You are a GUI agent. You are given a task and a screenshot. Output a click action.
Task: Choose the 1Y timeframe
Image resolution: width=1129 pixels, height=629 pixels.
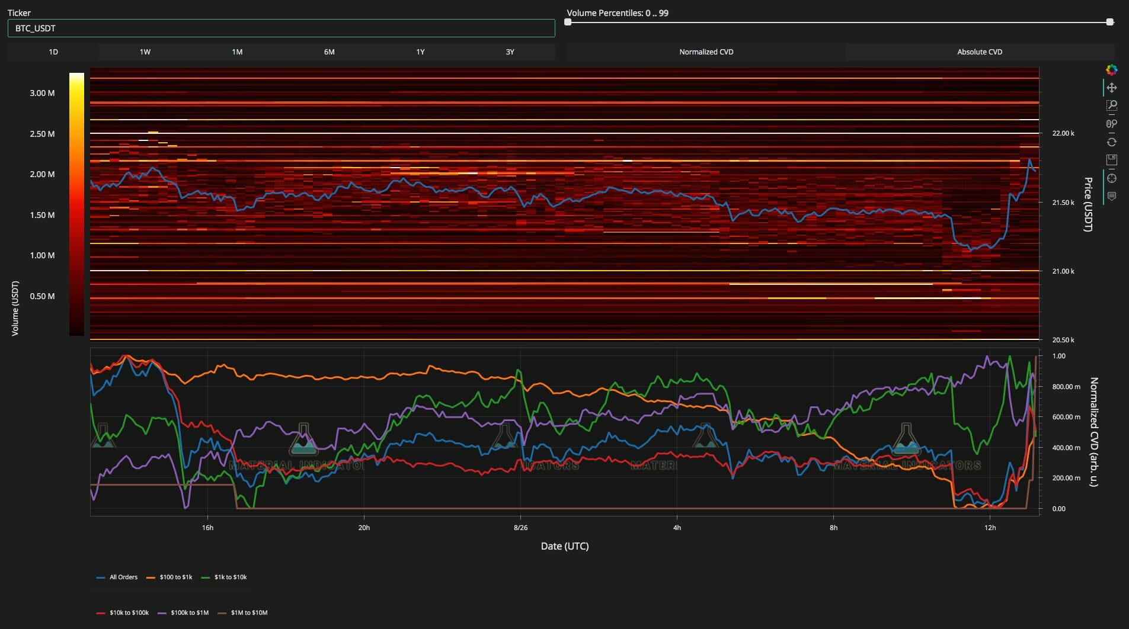(420, 52)
